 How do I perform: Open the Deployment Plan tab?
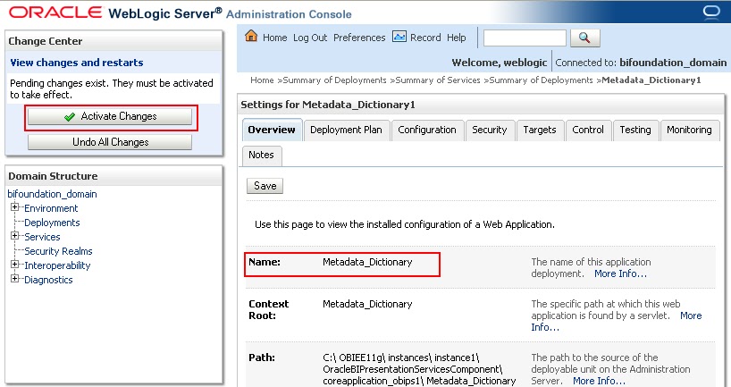point(346,130)
